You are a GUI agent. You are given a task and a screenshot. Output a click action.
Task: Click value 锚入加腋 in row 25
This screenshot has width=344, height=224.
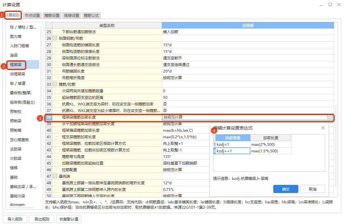pyautogui.click(x=248, y=32)
